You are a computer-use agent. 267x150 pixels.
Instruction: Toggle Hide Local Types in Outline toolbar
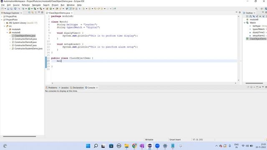[263, 16]
